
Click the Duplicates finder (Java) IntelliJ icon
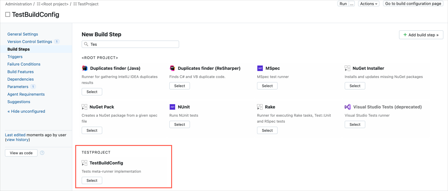click(x=85, y=68)
